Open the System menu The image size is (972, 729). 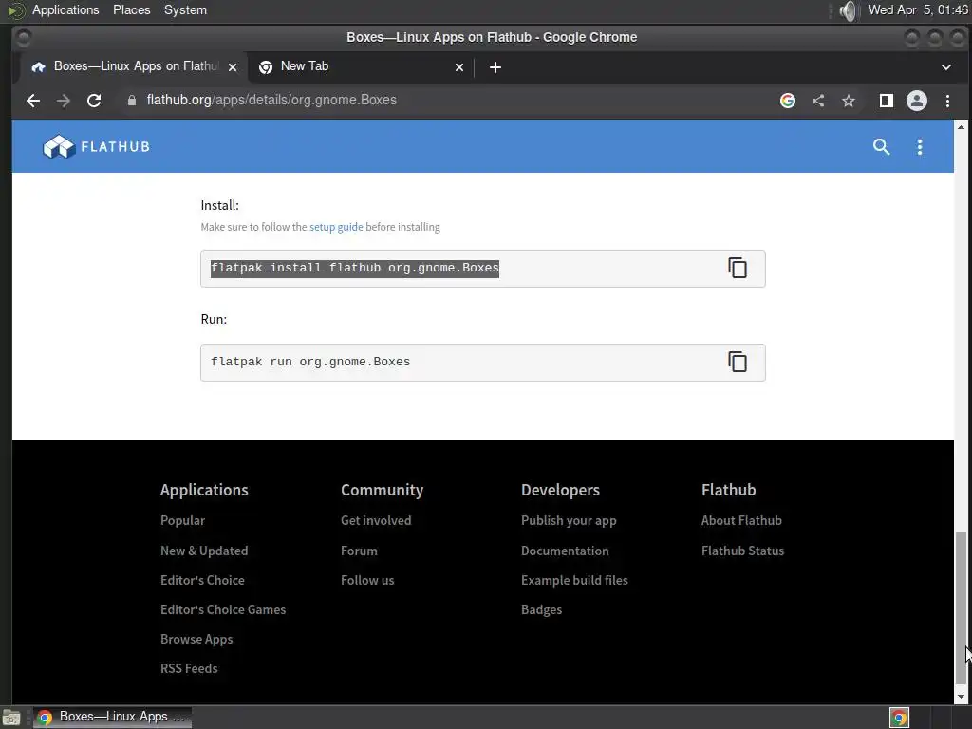point(185,9)
